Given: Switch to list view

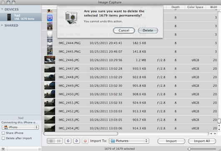Looking at the screenshot, I should [51, 141].
